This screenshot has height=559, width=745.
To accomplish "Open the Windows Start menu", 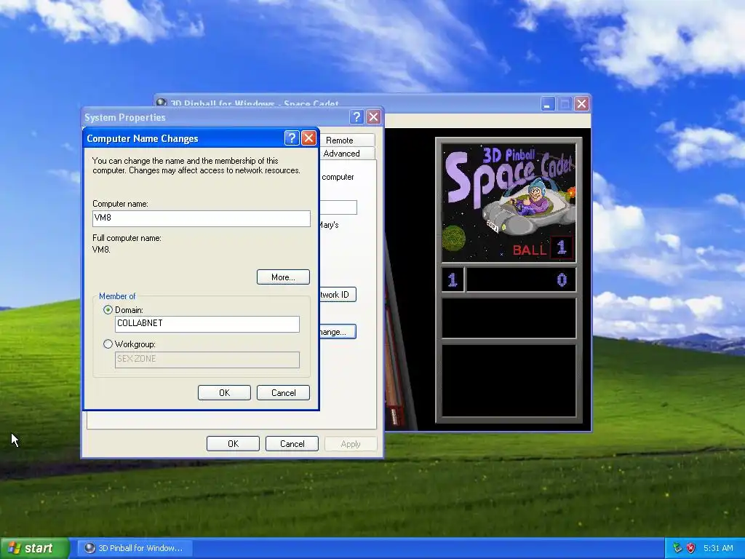I will [34, 548].
